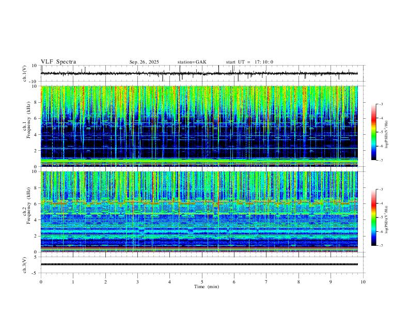The height and width of the screenshot is (316, 409).
Task: Click the "-4" tick on ch.2 colorbar
Action: click(381, 203)
